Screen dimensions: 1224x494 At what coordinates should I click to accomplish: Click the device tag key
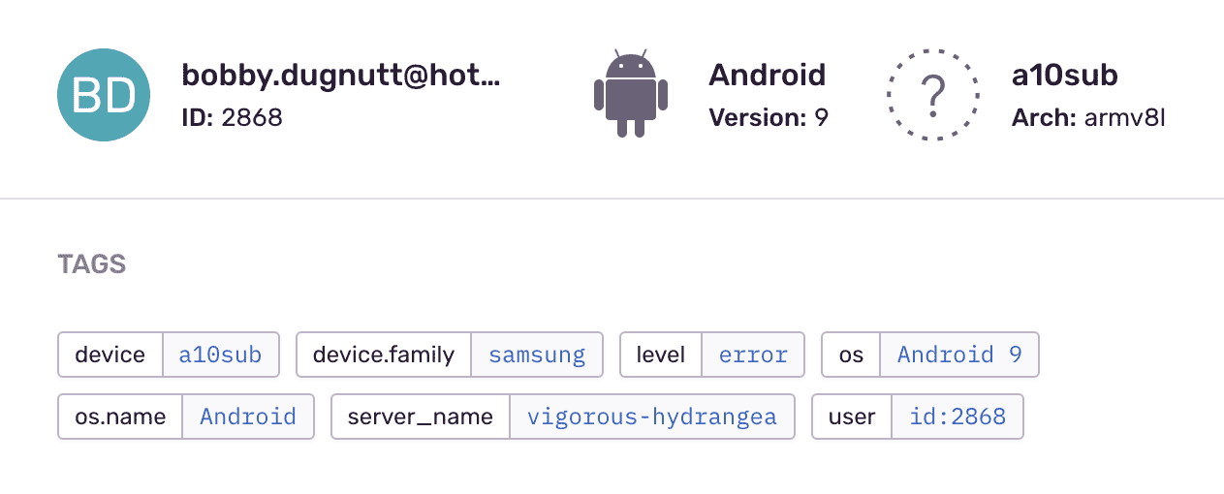110,355
